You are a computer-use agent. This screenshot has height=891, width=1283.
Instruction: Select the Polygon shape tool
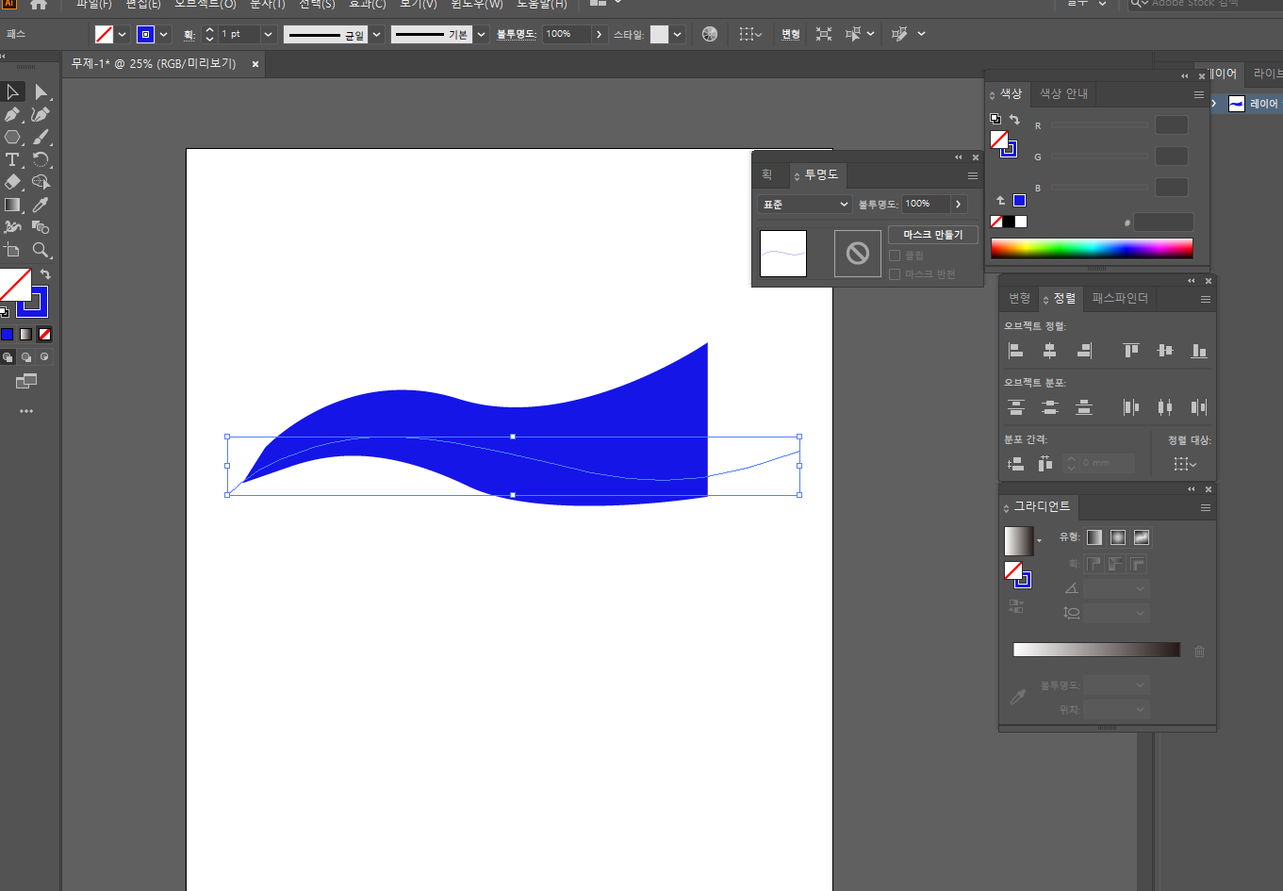[x=12, y=137]
